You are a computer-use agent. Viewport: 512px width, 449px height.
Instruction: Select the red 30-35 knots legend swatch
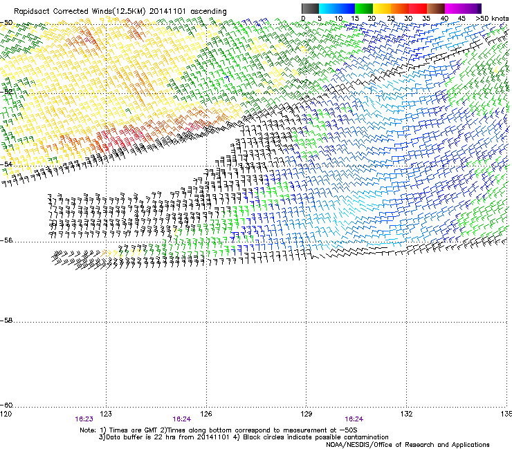(x=418, y=8)
